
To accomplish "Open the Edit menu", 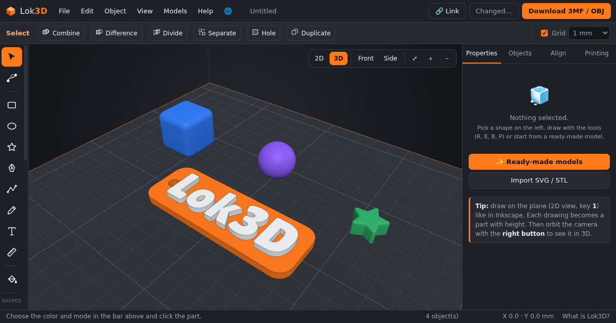I will coord(87,11).
